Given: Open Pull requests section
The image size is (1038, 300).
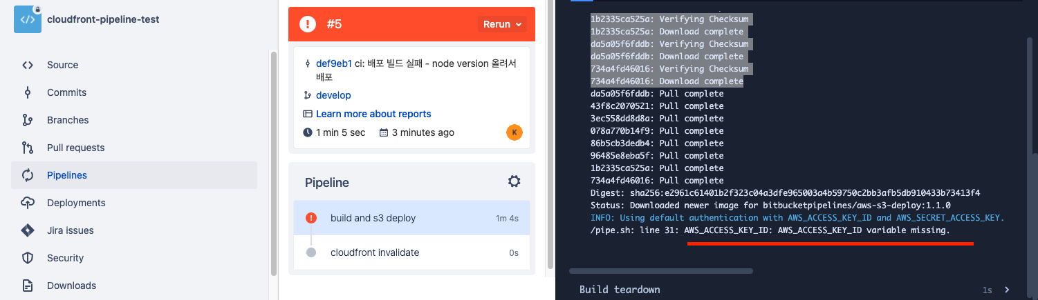Looking at the screenshot, I should pos(134,148).
